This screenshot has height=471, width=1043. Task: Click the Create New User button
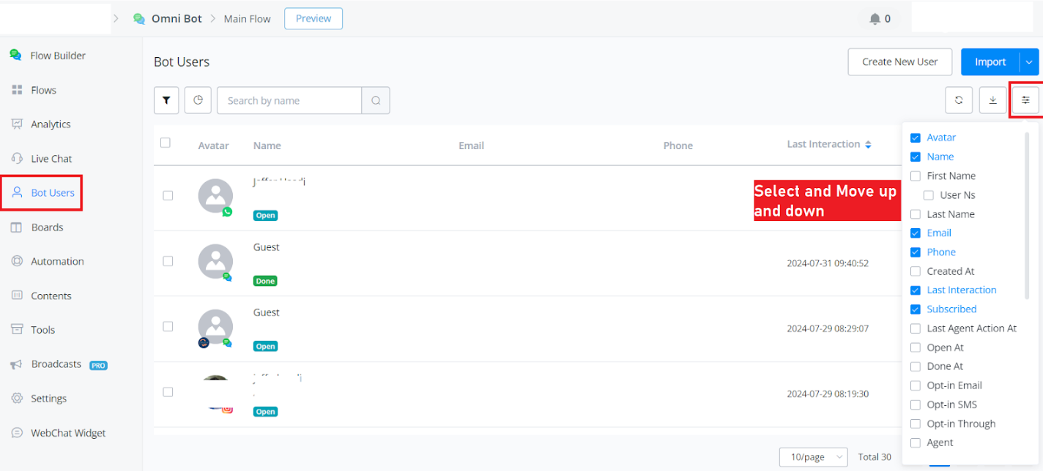coord(899,62)
